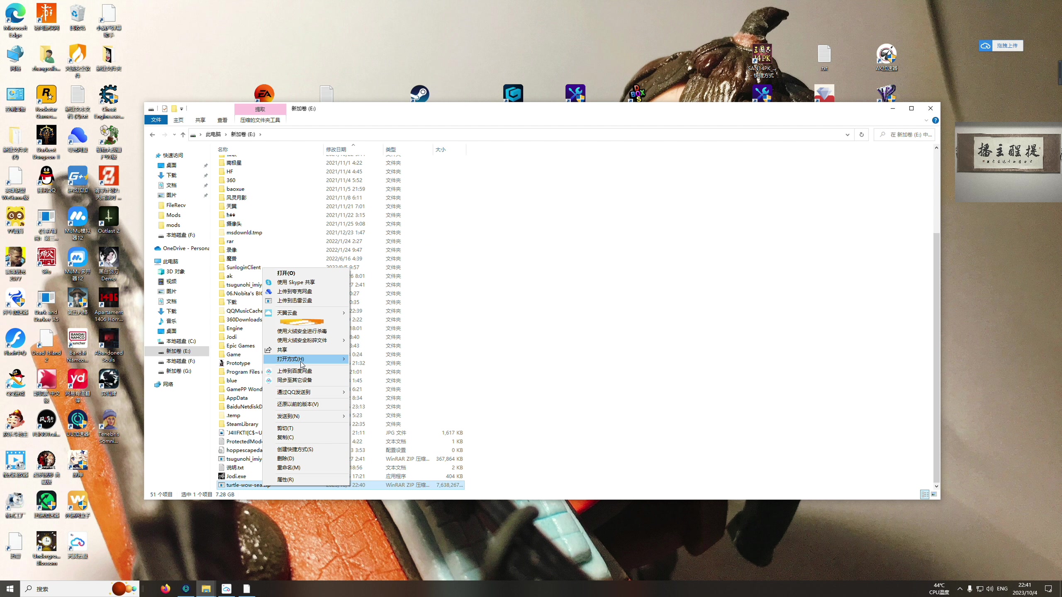Open Steam desktop shortcut
This screenshot has width=1062, height=597.
[x=420, y=94]
